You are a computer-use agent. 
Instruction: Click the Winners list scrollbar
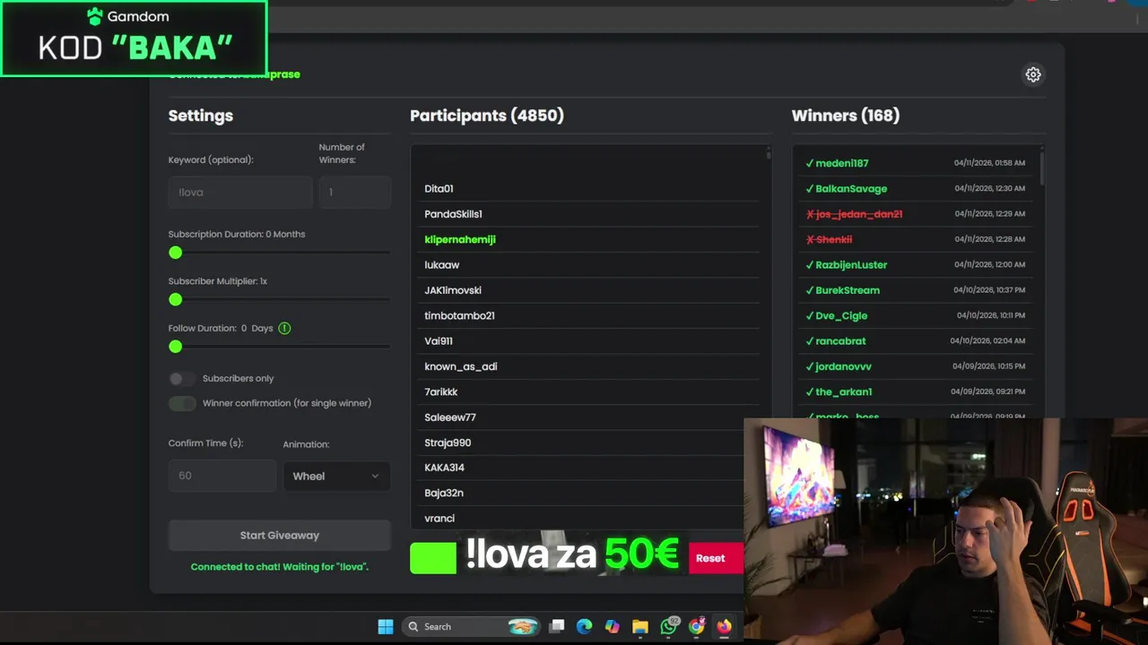pos(1041,167)
